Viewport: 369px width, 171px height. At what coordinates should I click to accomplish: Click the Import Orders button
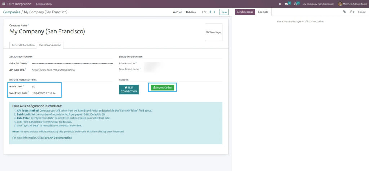click(162, 87)
